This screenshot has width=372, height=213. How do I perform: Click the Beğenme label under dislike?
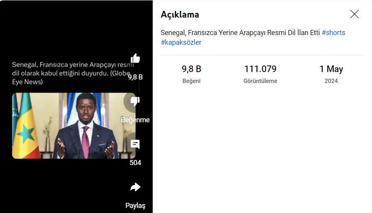pos(135,120)
